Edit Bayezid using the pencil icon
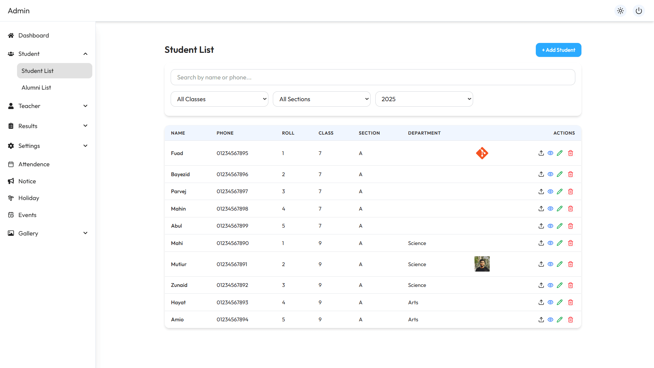Viewport: 654px width, 368px height. 560,174
